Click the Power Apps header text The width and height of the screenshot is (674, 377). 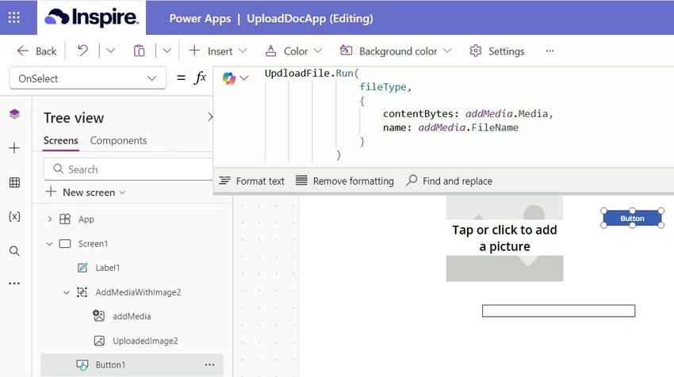(x=200, y=18)
